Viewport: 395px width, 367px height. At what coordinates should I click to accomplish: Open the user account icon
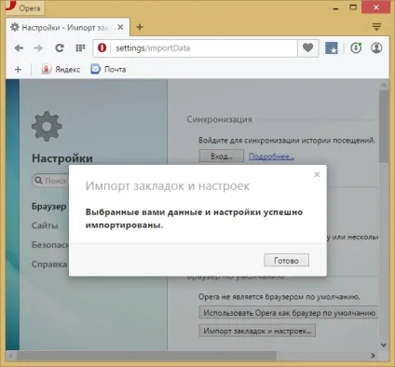click(376, 48)
